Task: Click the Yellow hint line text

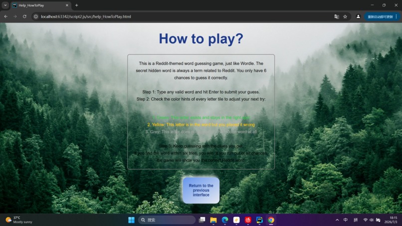Action: tap(201, 125)
